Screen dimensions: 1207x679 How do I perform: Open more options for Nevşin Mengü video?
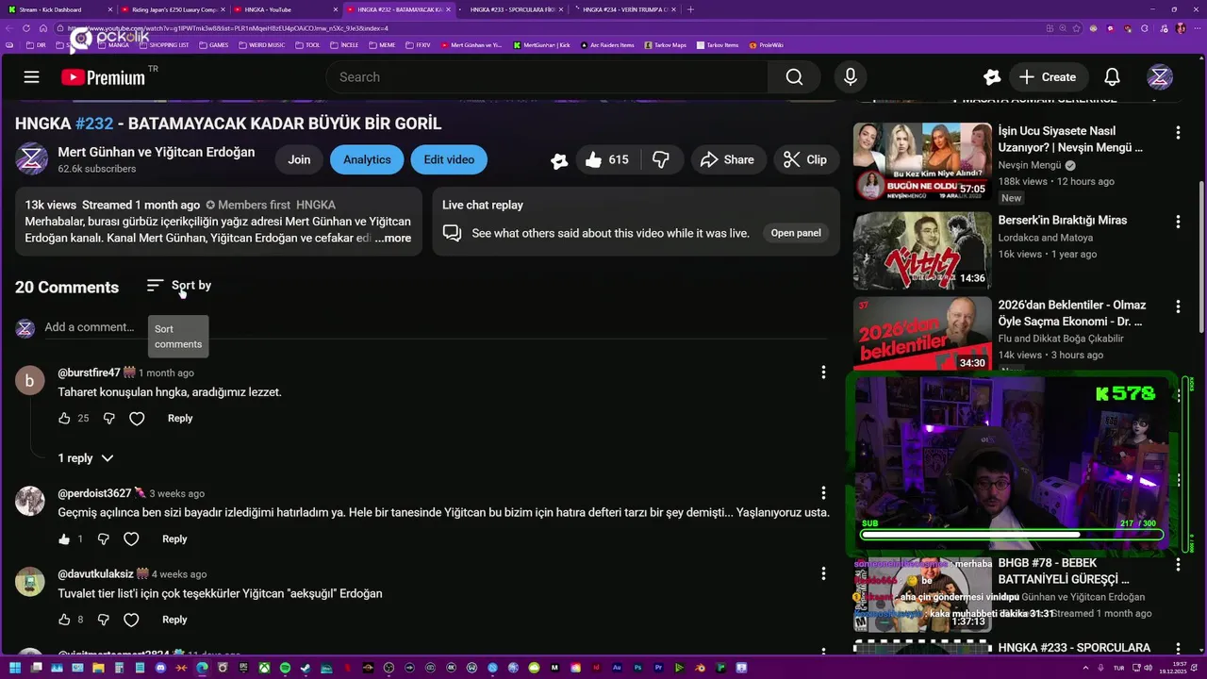(x=1178, y=132)
